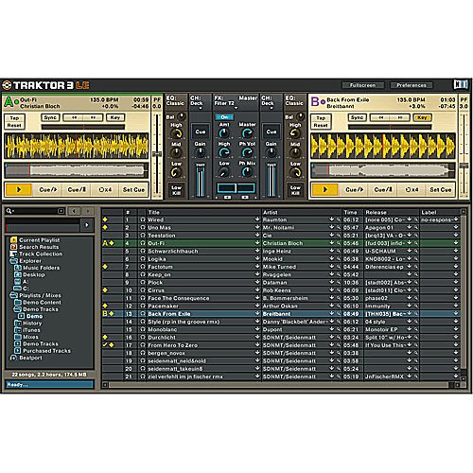
Task: Sort by the Title column header
Action: [153, 212]
